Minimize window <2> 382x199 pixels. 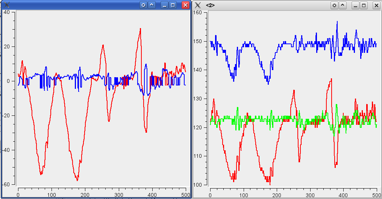click(x=355, y=5)
